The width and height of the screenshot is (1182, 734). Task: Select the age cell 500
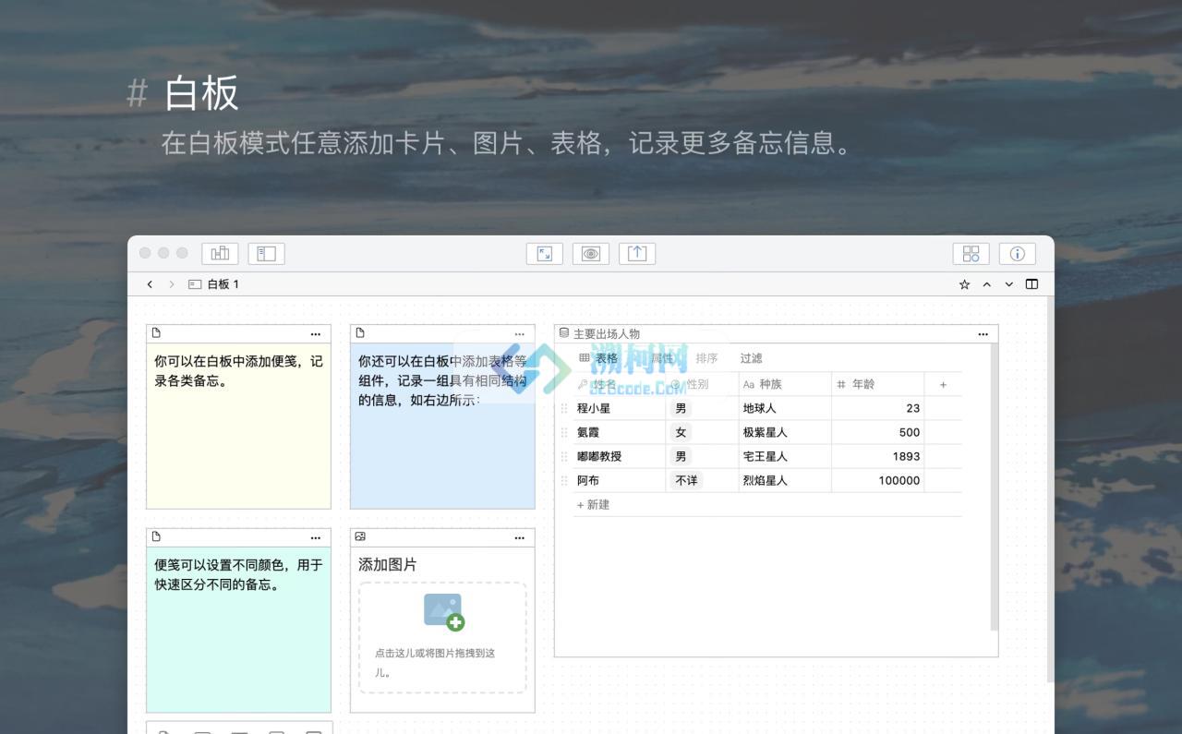(x=878, y=432)
